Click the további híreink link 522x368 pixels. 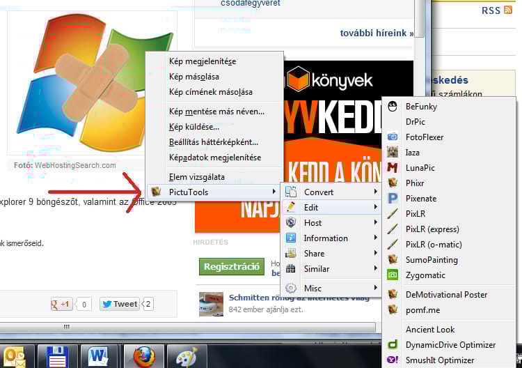click(377, 33)
